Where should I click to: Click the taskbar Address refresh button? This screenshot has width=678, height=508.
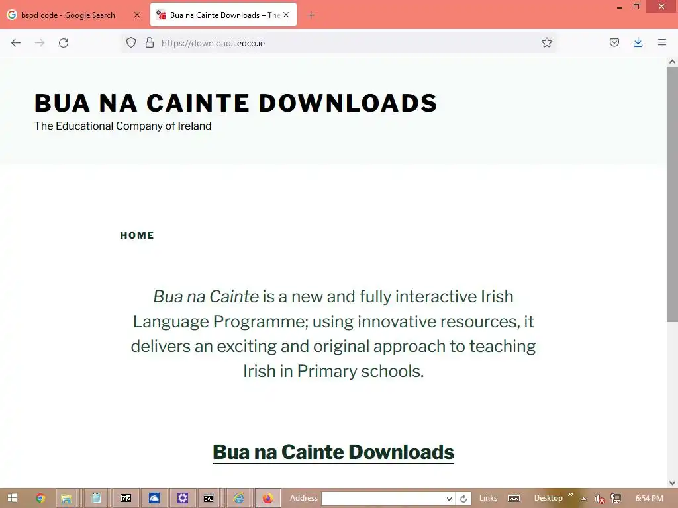[463, 499]
